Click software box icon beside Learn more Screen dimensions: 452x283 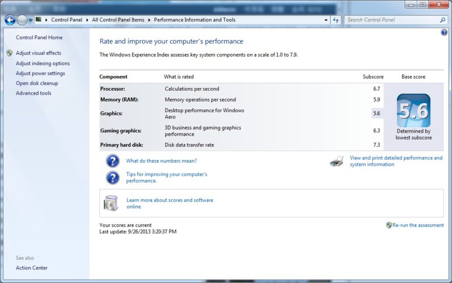point(111,203)
